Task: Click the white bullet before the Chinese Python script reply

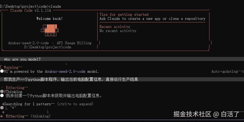Action: [2, 96]
